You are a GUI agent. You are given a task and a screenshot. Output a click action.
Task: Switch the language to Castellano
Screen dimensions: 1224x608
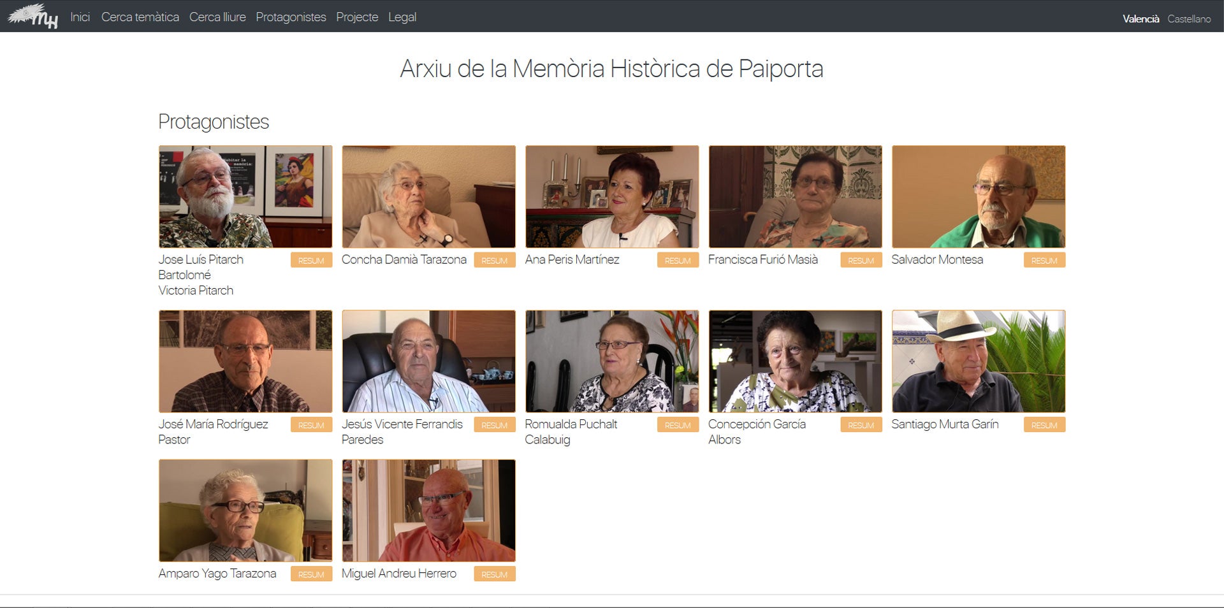[1190, 18]
